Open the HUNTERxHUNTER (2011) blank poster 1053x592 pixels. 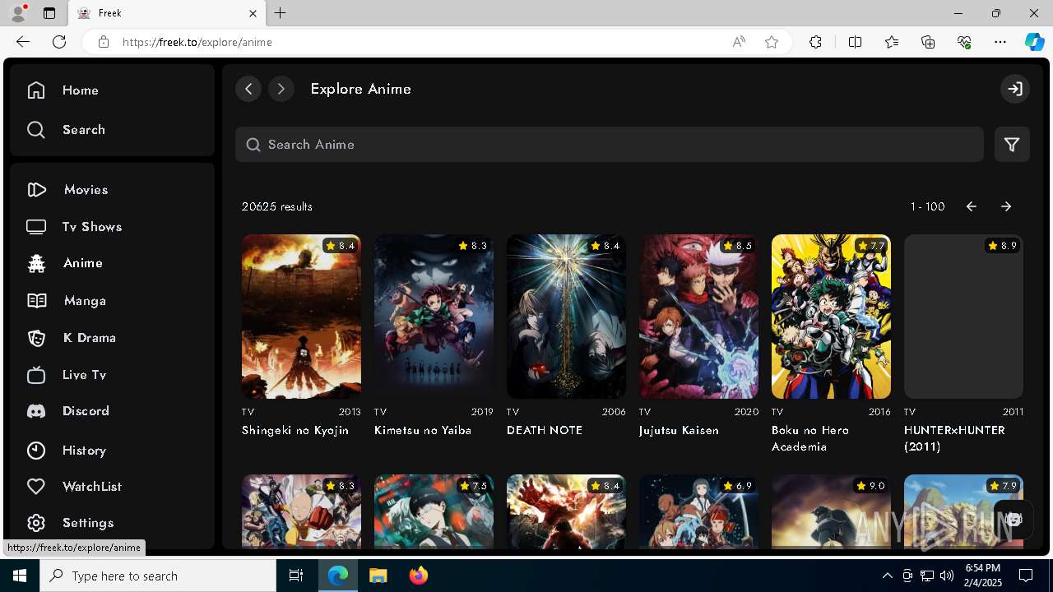963,317
